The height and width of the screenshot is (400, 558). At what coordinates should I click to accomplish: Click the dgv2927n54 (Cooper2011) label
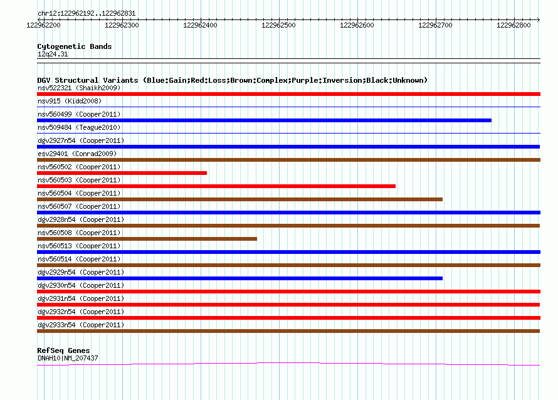tap(81, 140)
